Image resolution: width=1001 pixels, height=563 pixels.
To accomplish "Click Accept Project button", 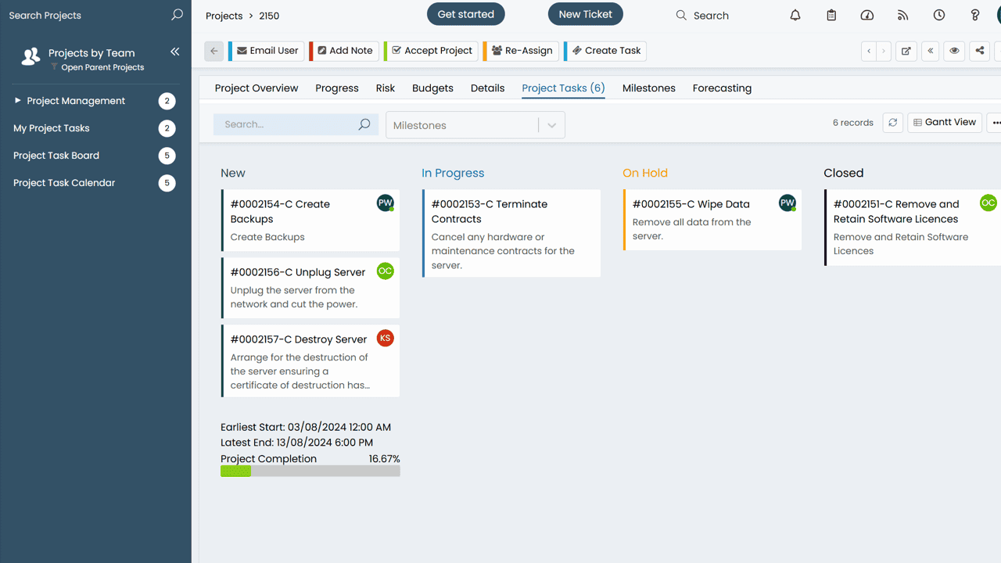I will point(431,51).
